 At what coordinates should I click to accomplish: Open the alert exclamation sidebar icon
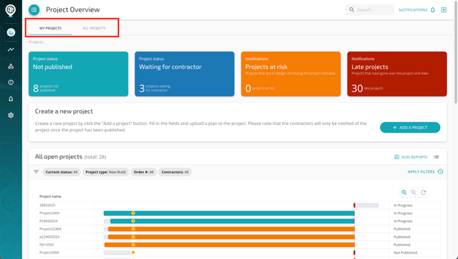[x=11, y=82]
